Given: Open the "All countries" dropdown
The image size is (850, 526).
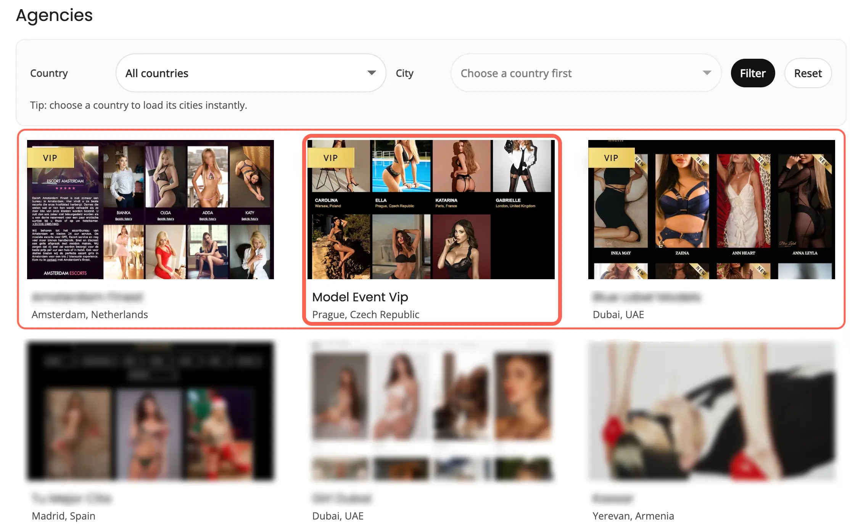Looking at the screenshot, I should (250, 73).
